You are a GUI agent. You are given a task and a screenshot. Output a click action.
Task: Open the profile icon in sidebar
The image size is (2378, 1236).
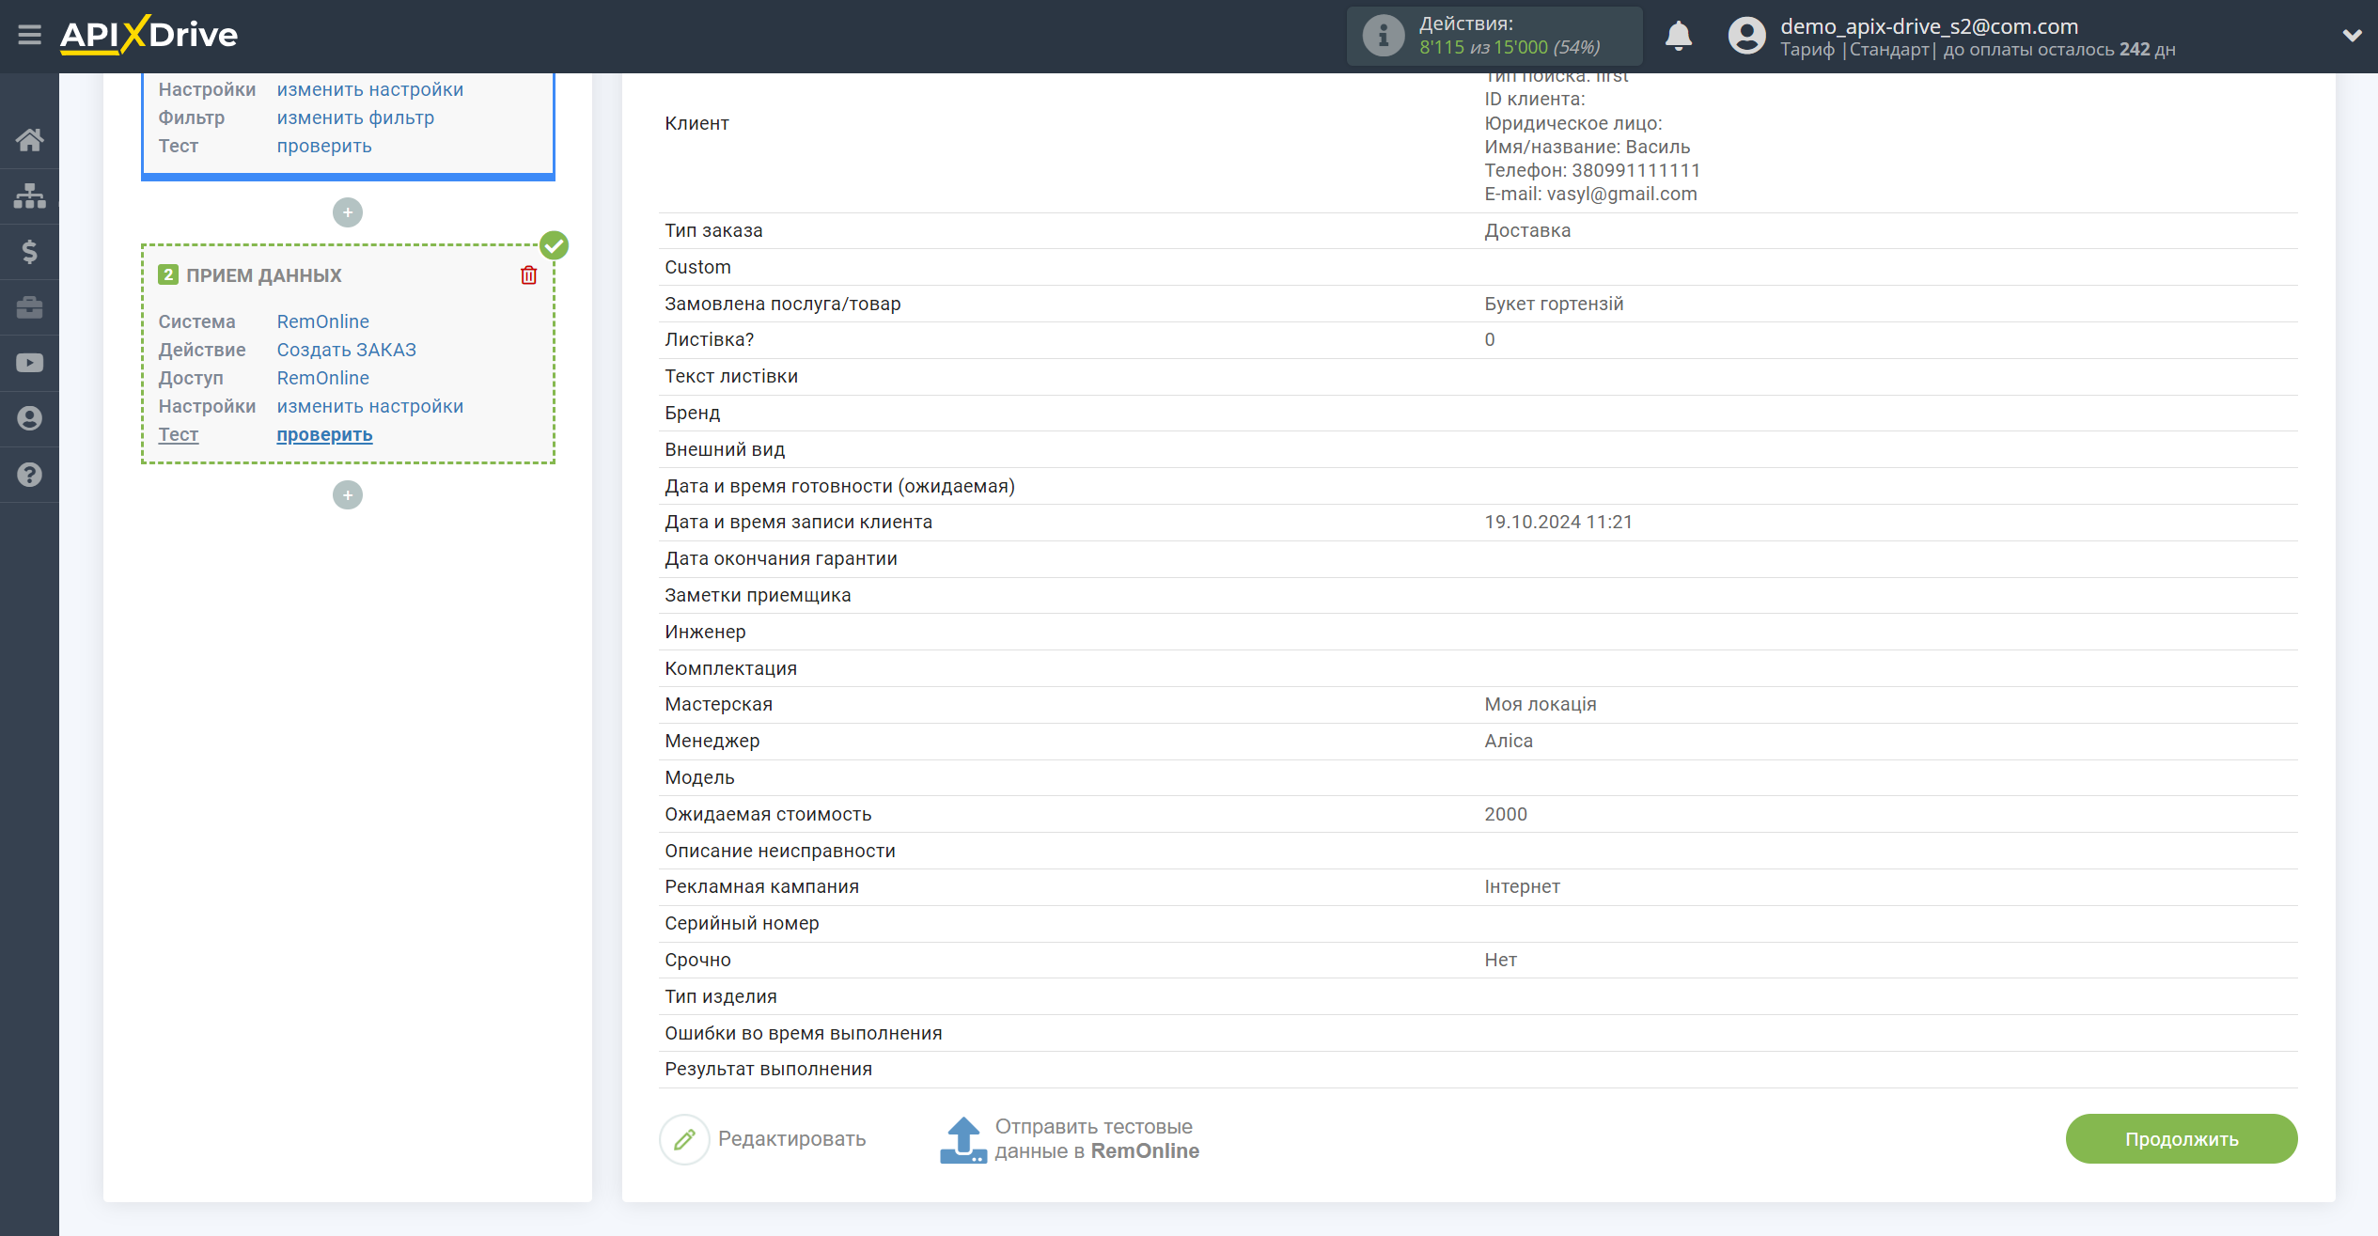pyautogui.click(x=29, y=418)
